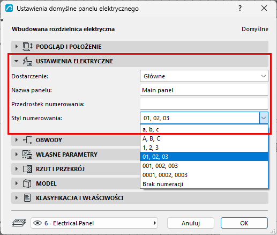Click the Rzut i przekrój icon
Screen dimensions: 277x235
tap(27, 169)
